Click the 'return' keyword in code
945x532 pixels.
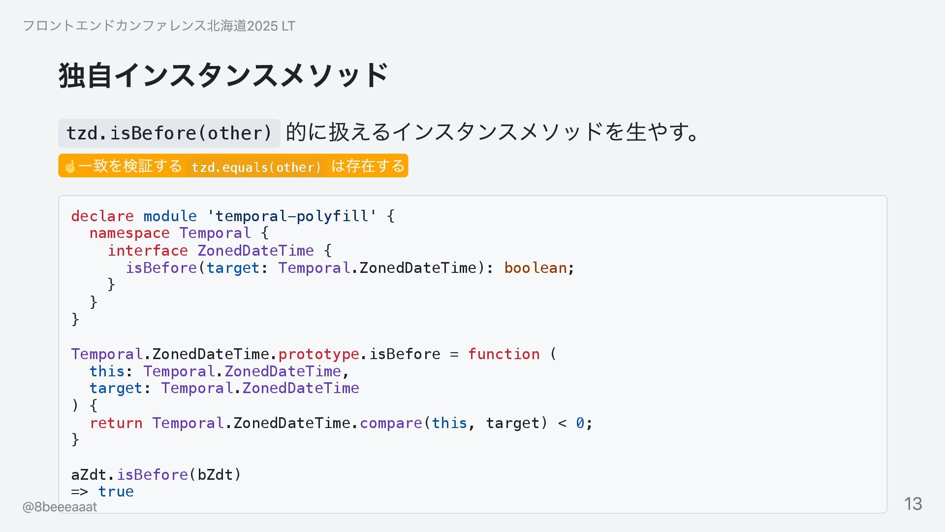pyautogui.click(x=116, y=423)
